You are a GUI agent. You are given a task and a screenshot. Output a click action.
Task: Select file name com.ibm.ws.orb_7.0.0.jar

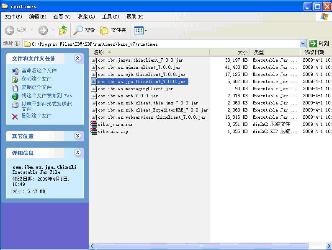[128, 96]
